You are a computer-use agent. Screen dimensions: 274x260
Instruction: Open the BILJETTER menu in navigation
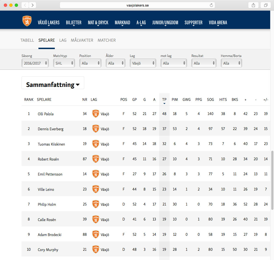click(x=74, y=23)
